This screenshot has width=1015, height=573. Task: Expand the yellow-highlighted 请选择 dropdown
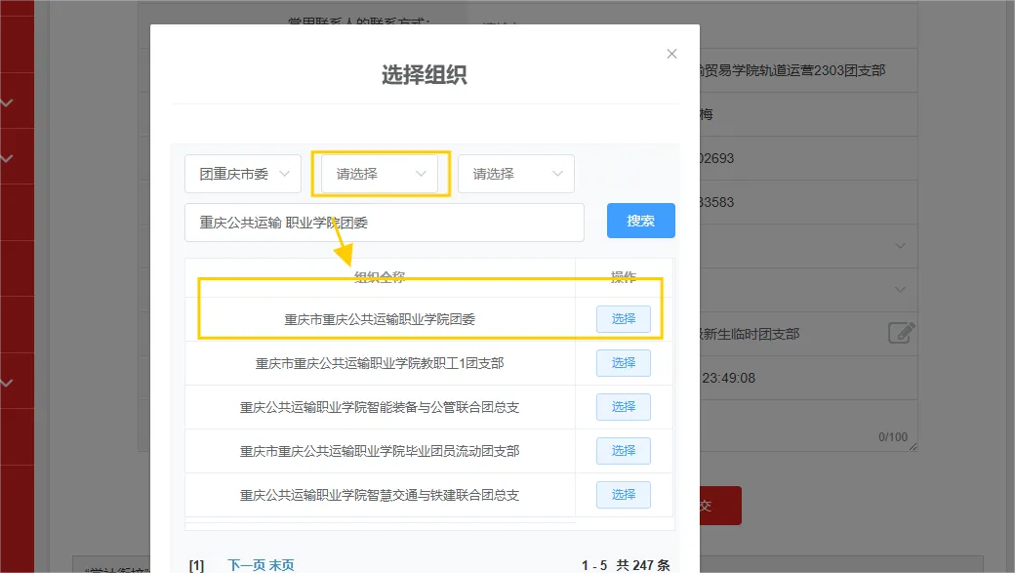(380, 174)
